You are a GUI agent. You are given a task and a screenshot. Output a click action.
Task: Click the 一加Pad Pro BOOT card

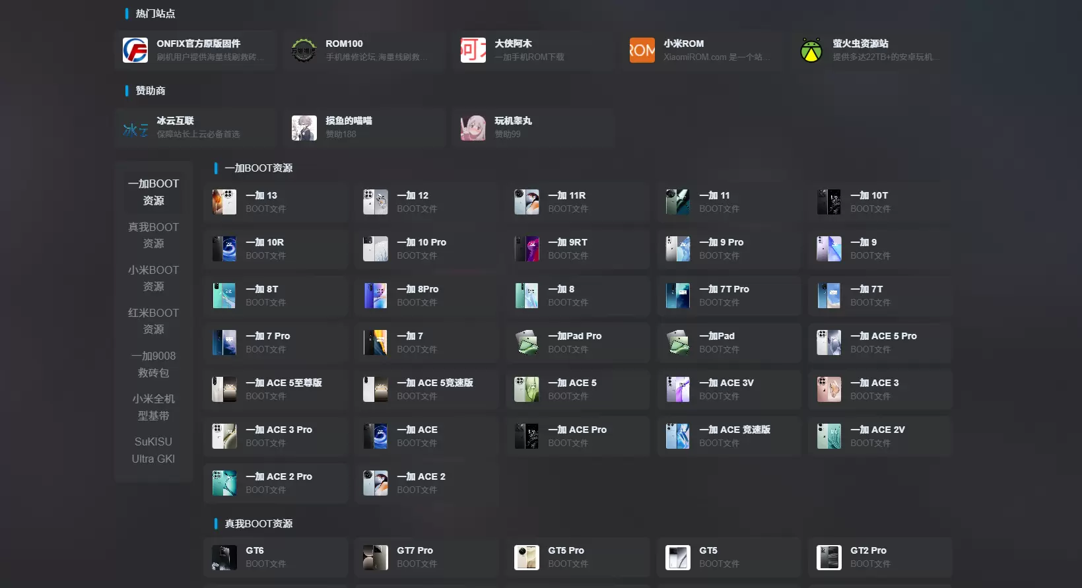(x=578, y=343)
